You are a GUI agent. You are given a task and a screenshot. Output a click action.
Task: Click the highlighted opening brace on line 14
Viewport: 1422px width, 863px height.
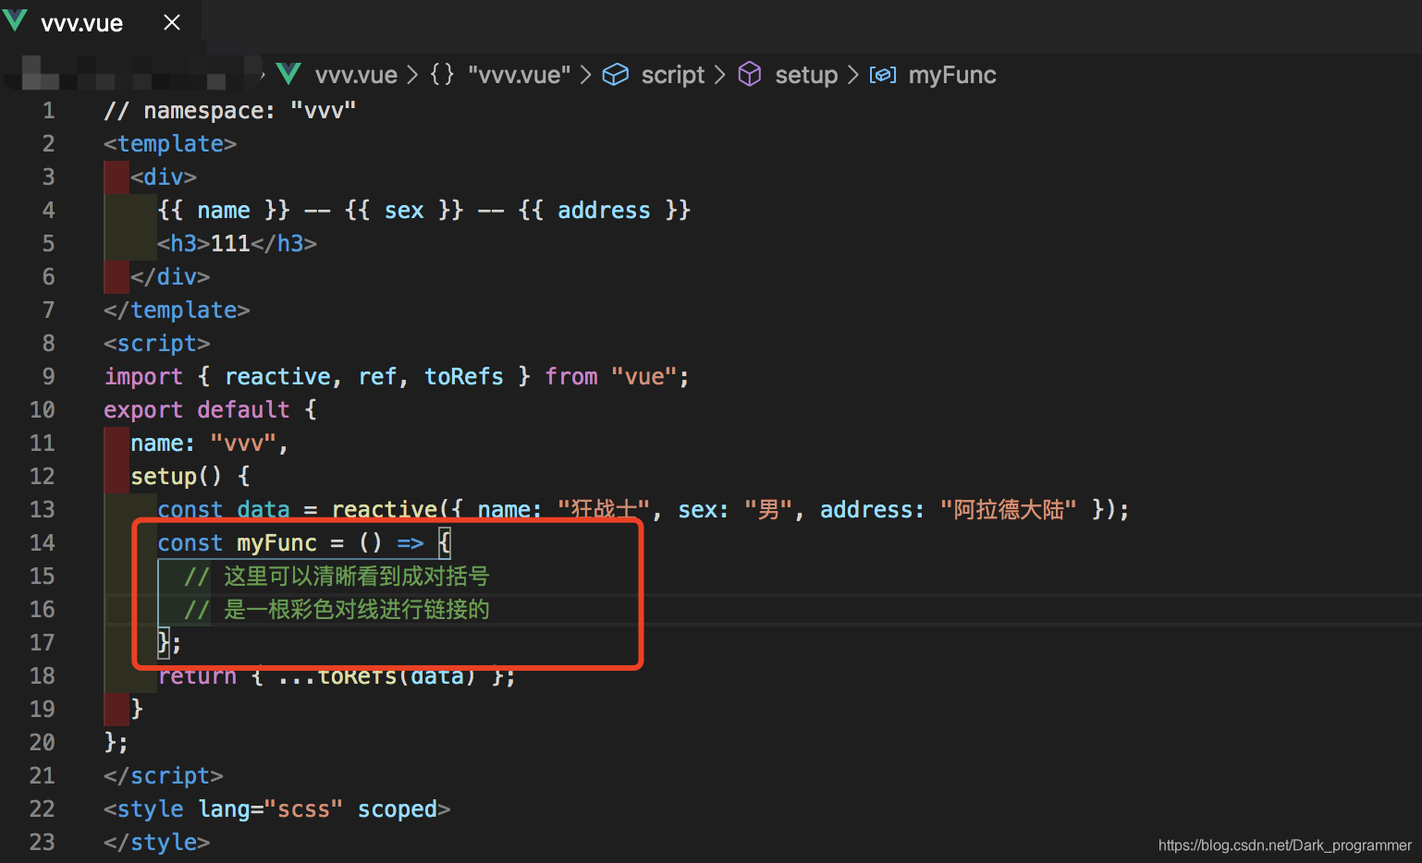click(445, 543)
